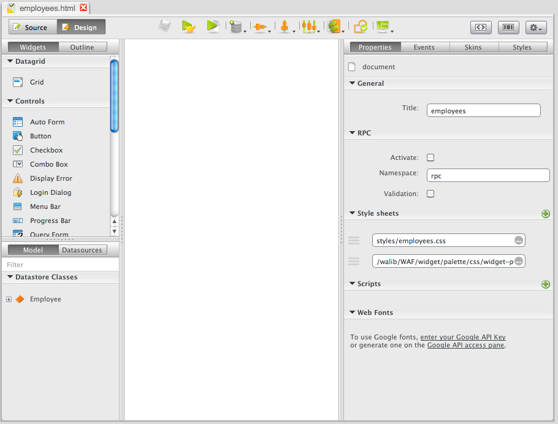Expand the Employee datastore class tree node
The width and height of the screenshot is (558, 424).
[x=9, y=300]
